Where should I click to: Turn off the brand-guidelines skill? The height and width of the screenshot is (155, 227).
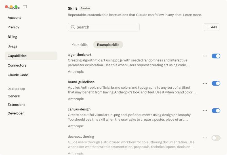click(216, 83)
